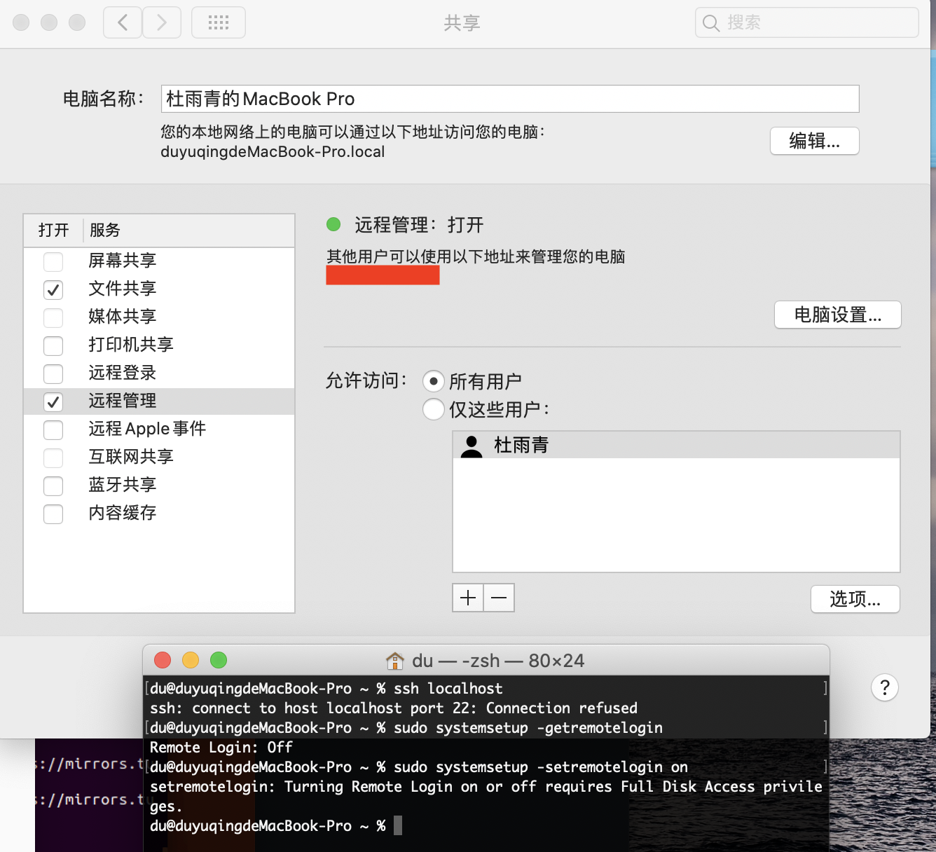The image size is (936, 852).
Task: Click the 选项... button
Action: click(855, 599)
